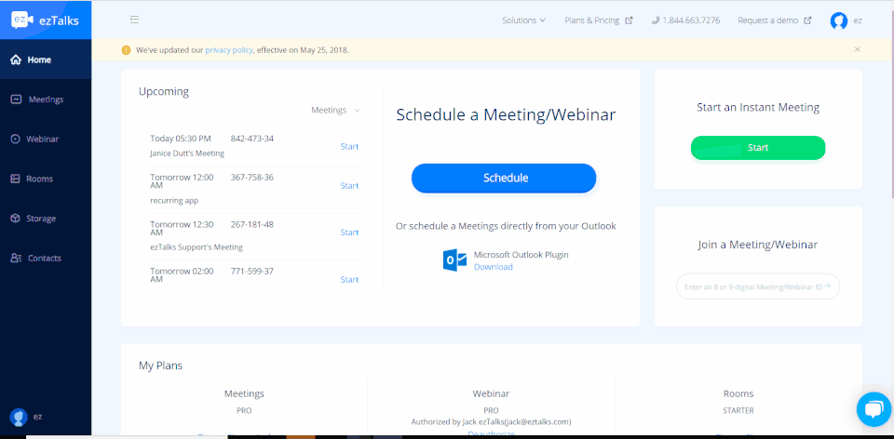Open Storage in the sidebar
894x439 pixels.
click(x=46, y=219)
